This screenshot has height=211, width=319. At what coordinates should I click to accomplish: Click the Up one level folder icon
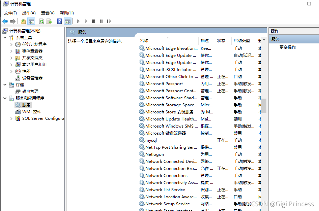pos(23,21)
